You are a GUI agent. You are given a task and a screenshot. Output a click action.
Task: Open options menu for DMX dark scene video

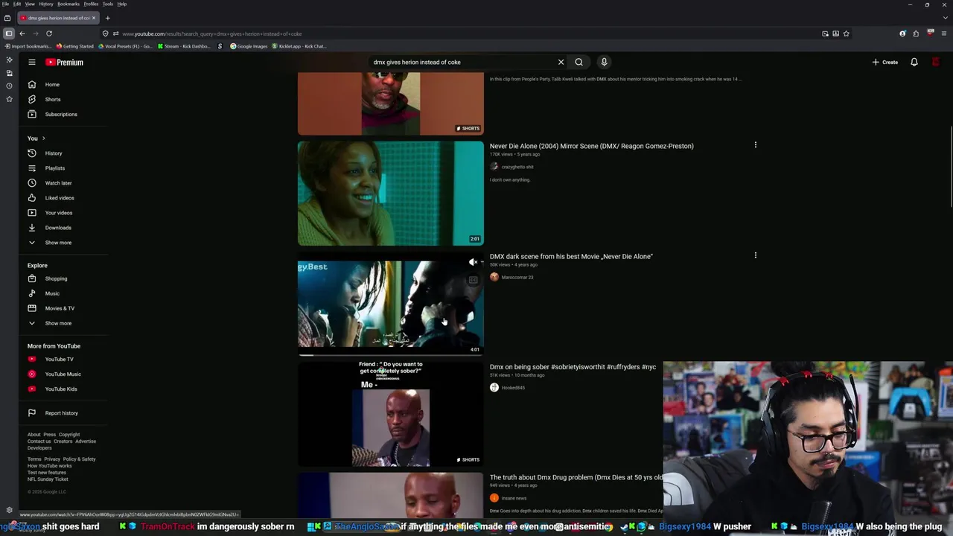(755, 255)
